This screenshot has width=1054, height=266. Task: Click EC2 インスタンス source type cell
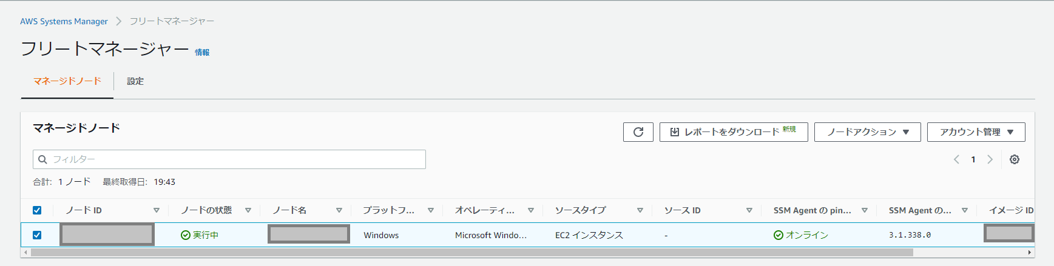[589, 235]
